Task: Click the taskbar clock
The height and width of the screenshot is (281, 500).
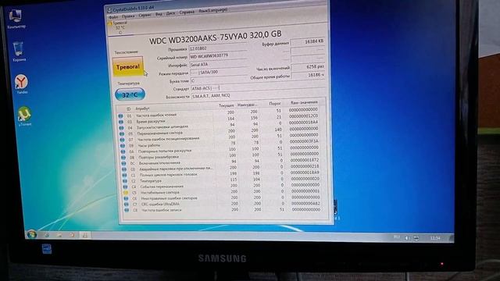Action: pyautogui.click(x=435, y=238)
